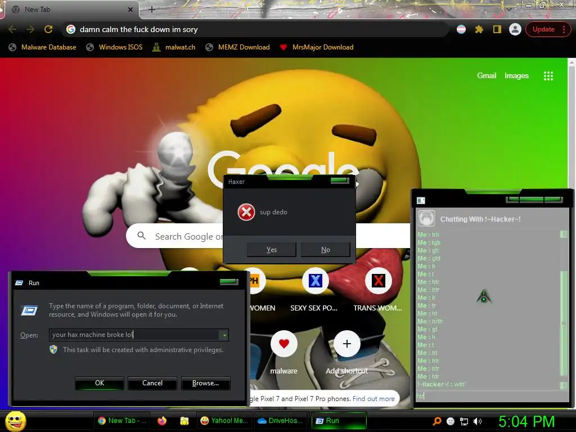Click the Images link

516,76
